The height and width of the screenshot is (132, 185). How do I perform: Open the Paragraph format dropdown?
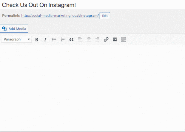tap(16, 39)
